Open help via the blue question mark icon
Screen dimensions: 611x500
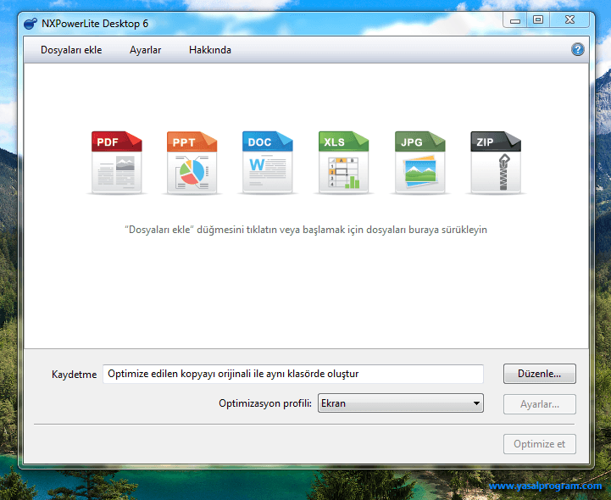pyautogui.click(x=578, y=50)
